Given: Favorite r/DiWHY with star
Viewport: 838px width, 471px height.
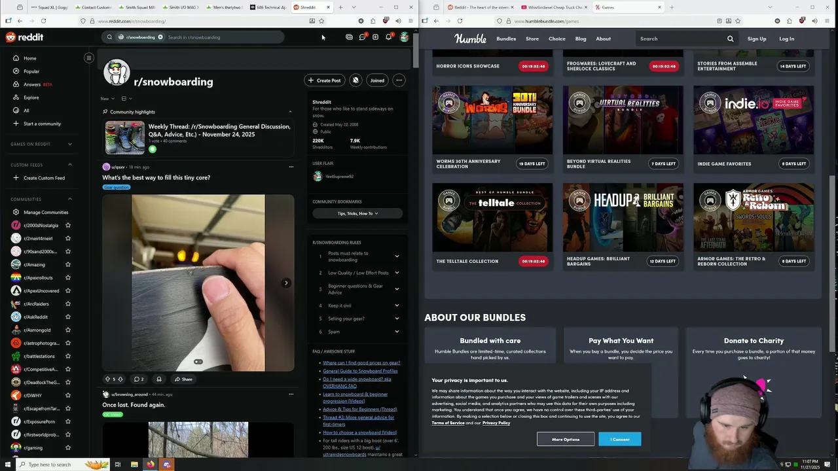Looking at the screenshot, I should pos(67,396).
